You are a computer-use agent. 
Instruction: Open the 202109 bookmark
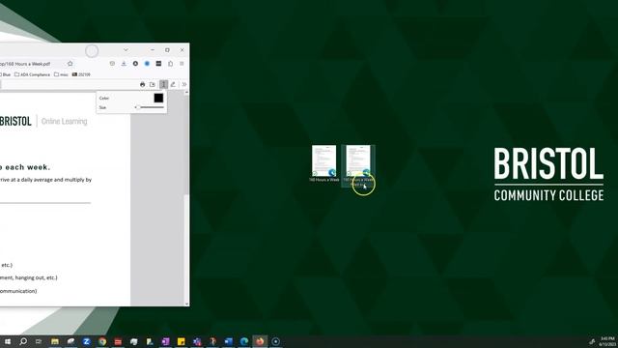coord(81,74)
